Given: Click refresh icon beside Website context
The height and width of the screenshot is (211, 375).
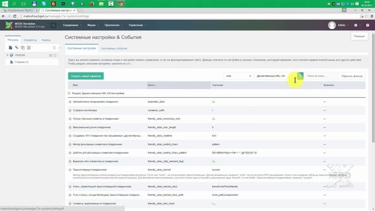Looking at the screenshot, I should [x=55, y=55].
